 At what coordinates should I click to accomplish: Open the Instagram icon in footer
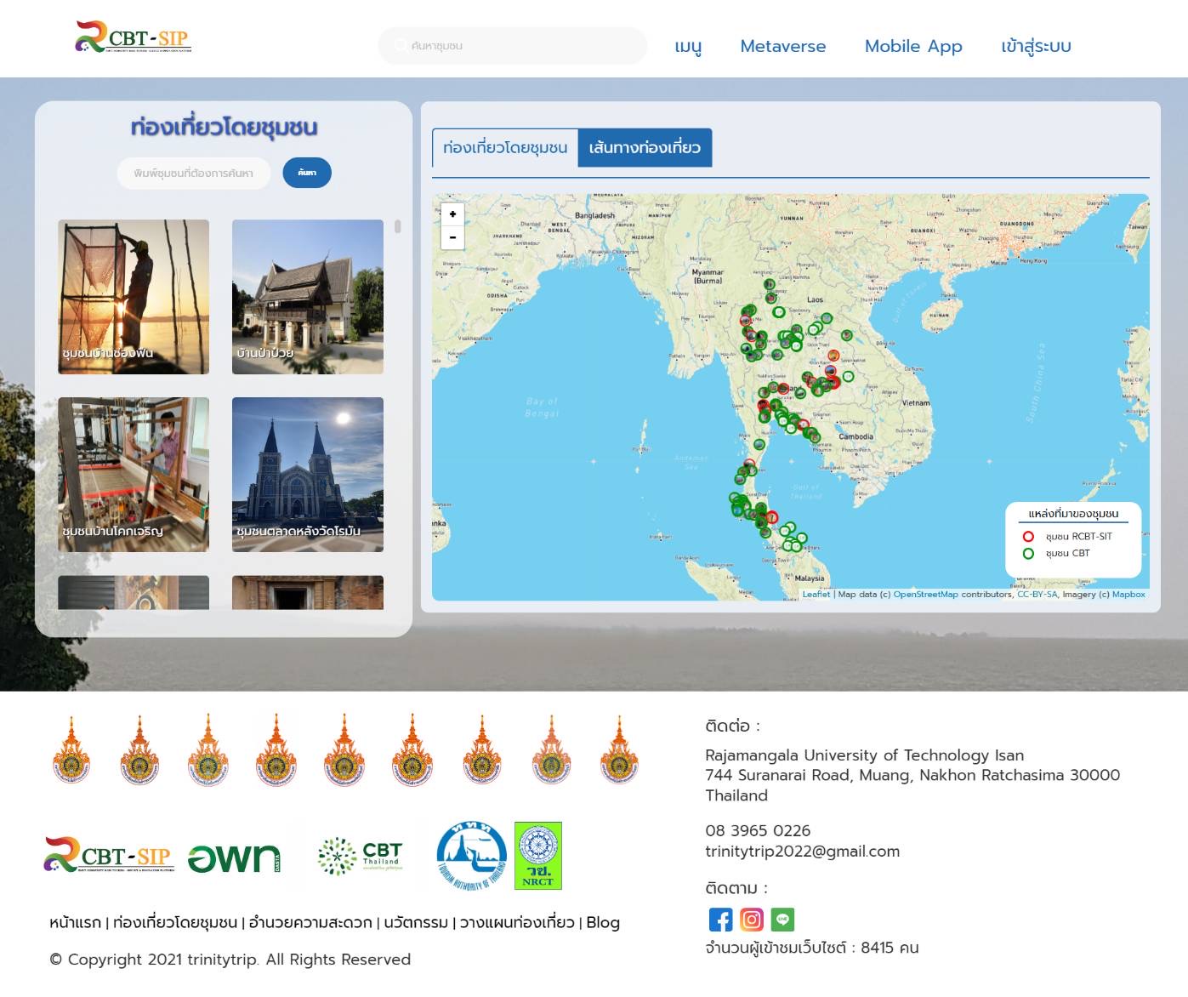click(x=752, y=920)
